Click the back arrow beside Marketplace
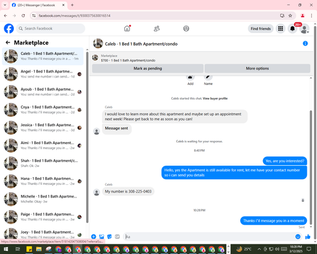317x254 pixels. pos(8,43)
